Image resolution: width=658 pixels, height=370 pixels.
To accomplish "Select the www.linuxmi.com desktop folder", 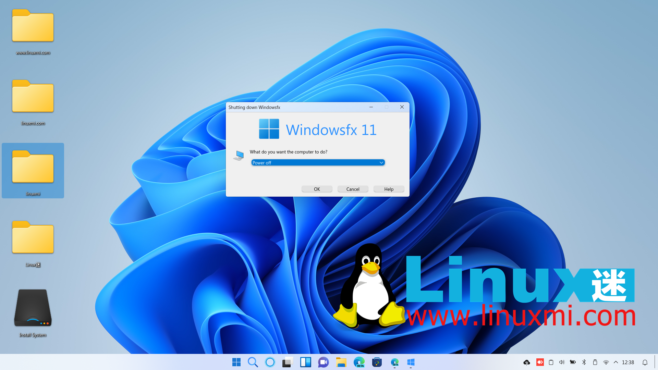I will click(33, 32).
